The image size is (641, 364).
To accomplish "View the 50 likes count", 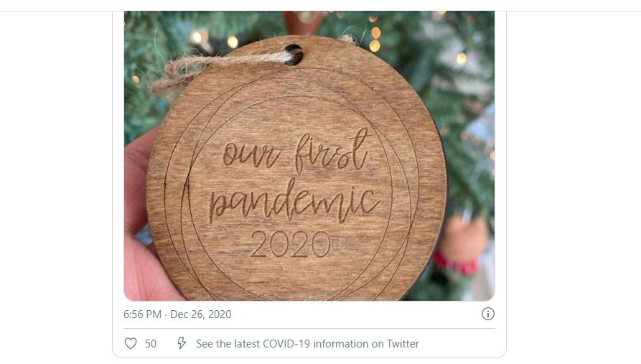I will point(151,344).
